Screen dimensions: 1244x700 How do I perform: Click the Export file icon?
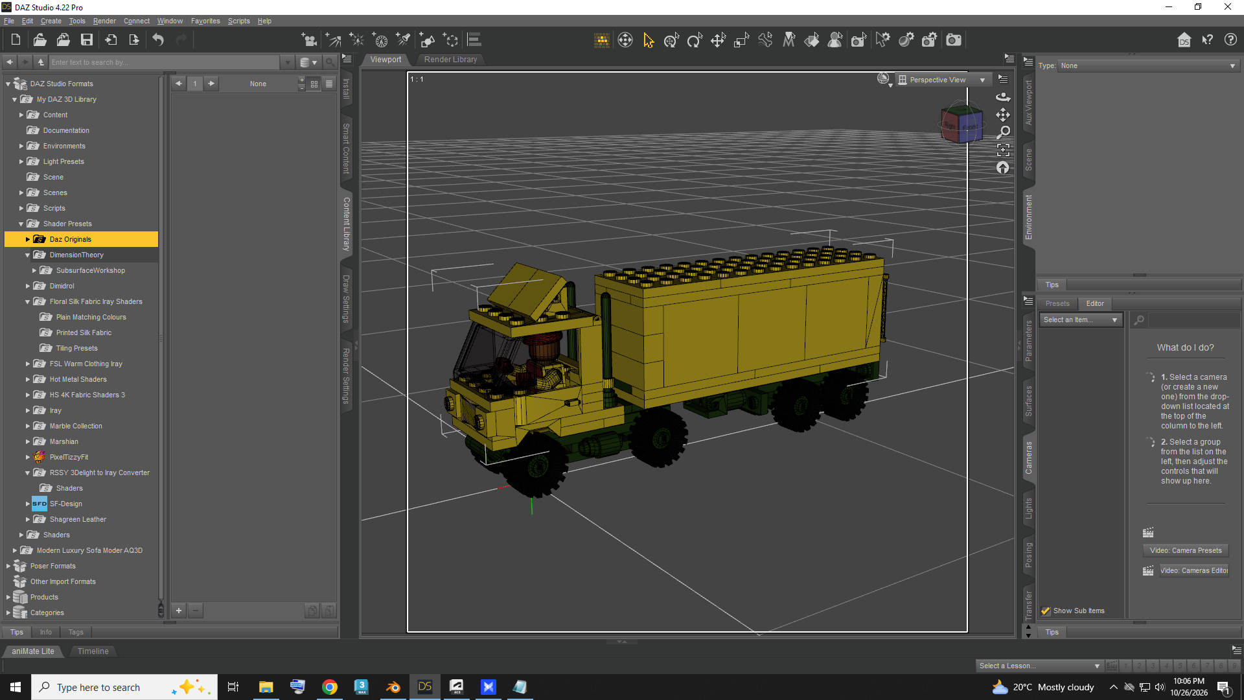[x=134, y=40]
